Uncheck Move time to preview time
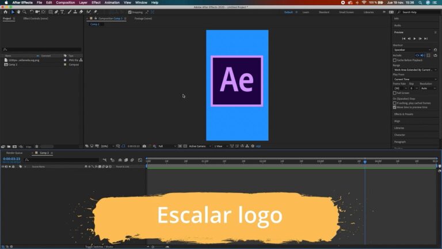The height and width of the screenshot is (249, 442). click(395, 107)
